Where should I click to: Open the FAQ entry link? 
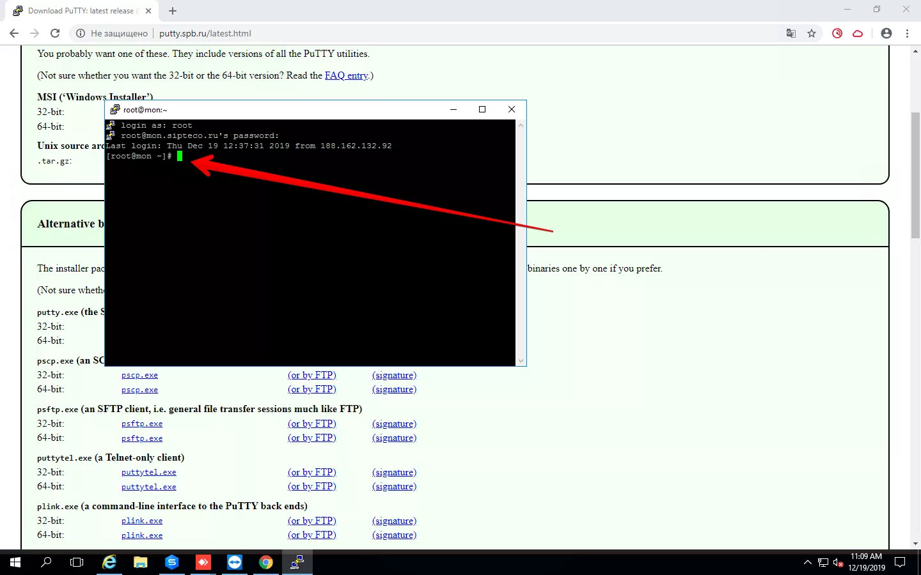pyautogui.click(x=346, y=75)
